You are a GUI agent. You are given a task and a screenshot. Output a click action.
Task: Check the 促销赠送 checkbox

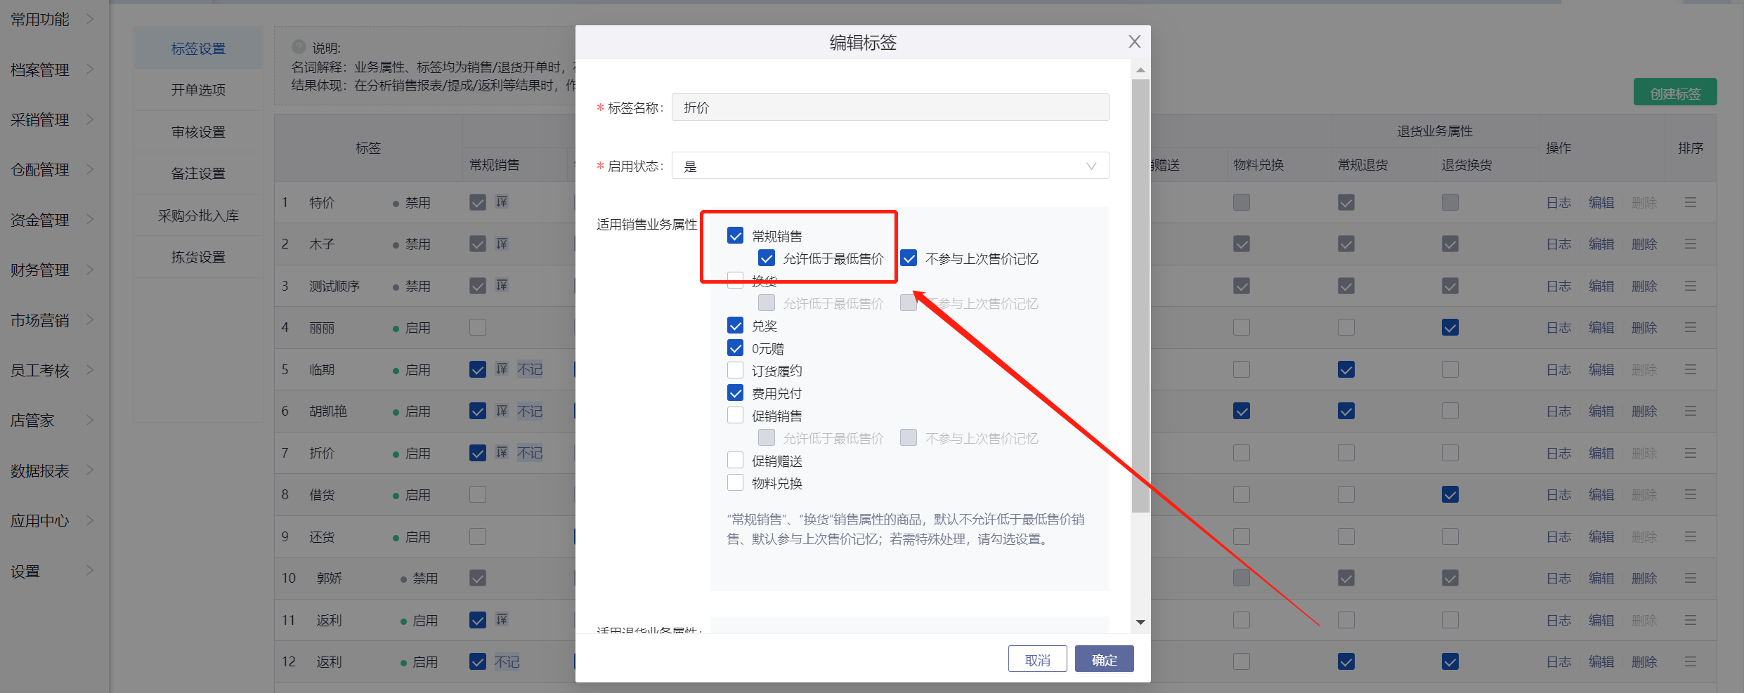(735, 460)
